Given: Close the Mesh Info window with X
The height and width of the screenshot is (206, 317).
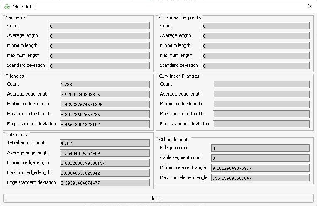Looking at the screenshot, I should (x=310, y=6).
